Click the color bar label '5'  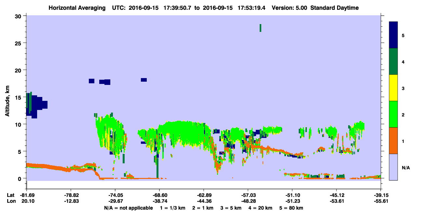pos(403,35)
